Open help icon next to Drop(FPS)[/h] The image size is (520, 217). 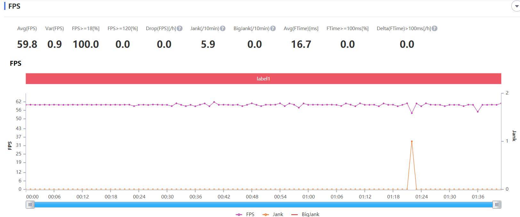[180, 29]
